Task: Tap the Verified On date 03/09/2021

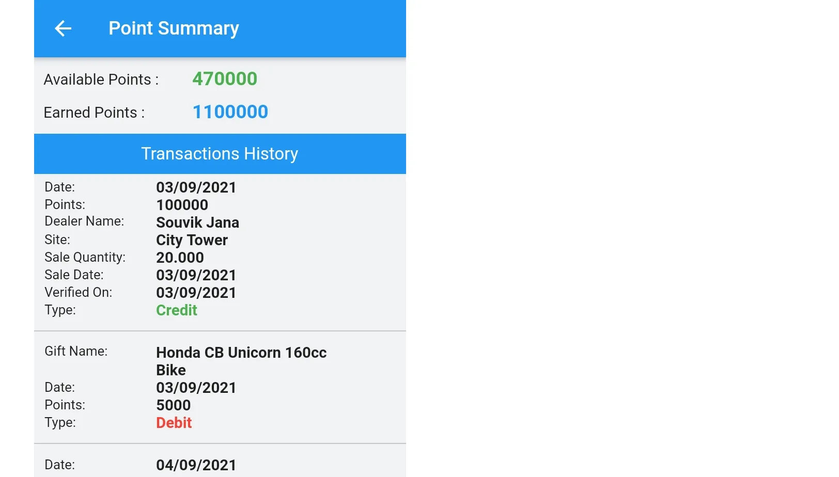Action: (x=196, y=293)
